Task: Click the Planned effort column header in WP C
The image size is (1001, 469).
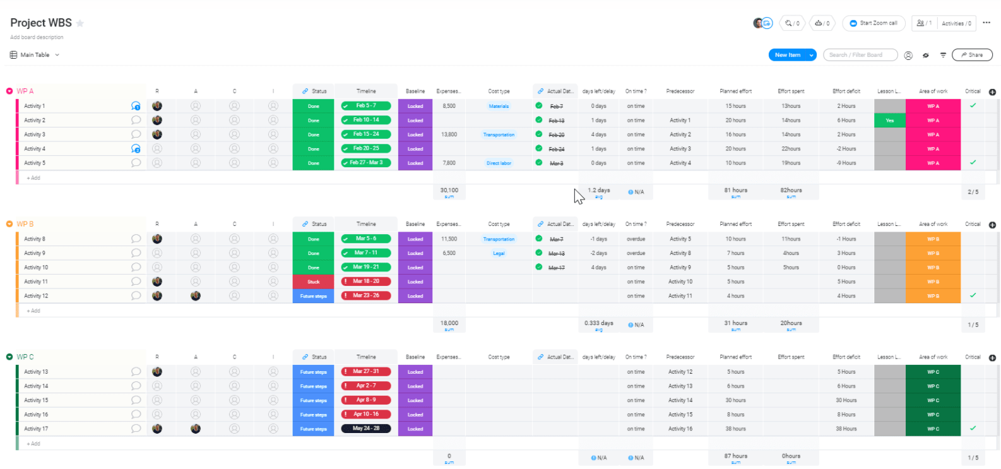Action: point(736,357)
